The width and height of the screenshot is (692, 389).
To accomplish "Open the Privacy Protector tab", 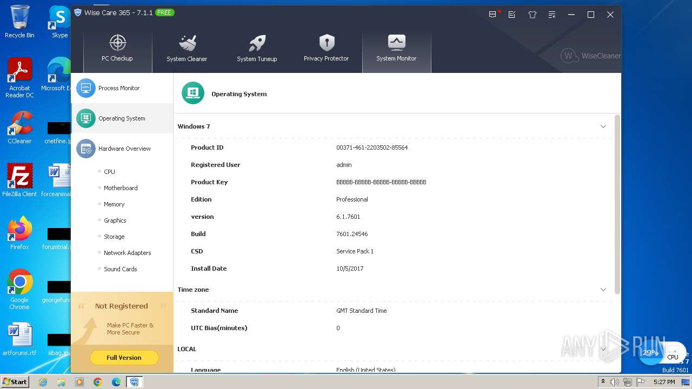I will point(326,50).
